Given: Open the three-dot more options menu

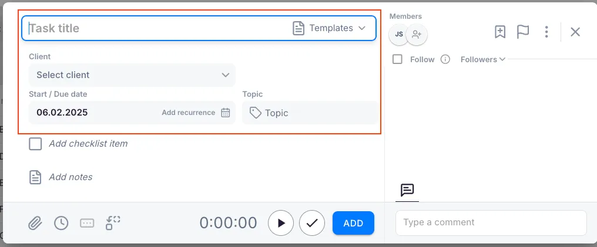Looking at the screenshot, I should click(546, 32).
